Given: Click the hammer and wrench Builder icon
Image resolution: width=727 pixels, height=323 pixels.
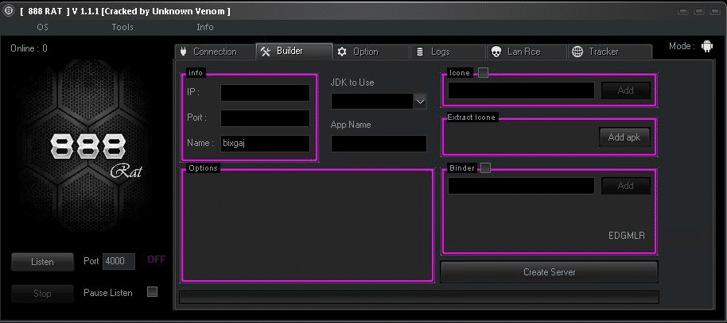Looking at the screenshot, I should pyautogui.click(x=265, y=51).
